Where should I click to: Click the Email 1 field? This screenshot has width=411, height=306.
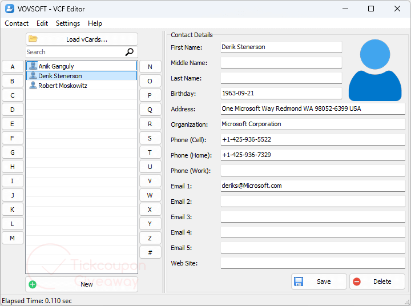coord(313,186)
